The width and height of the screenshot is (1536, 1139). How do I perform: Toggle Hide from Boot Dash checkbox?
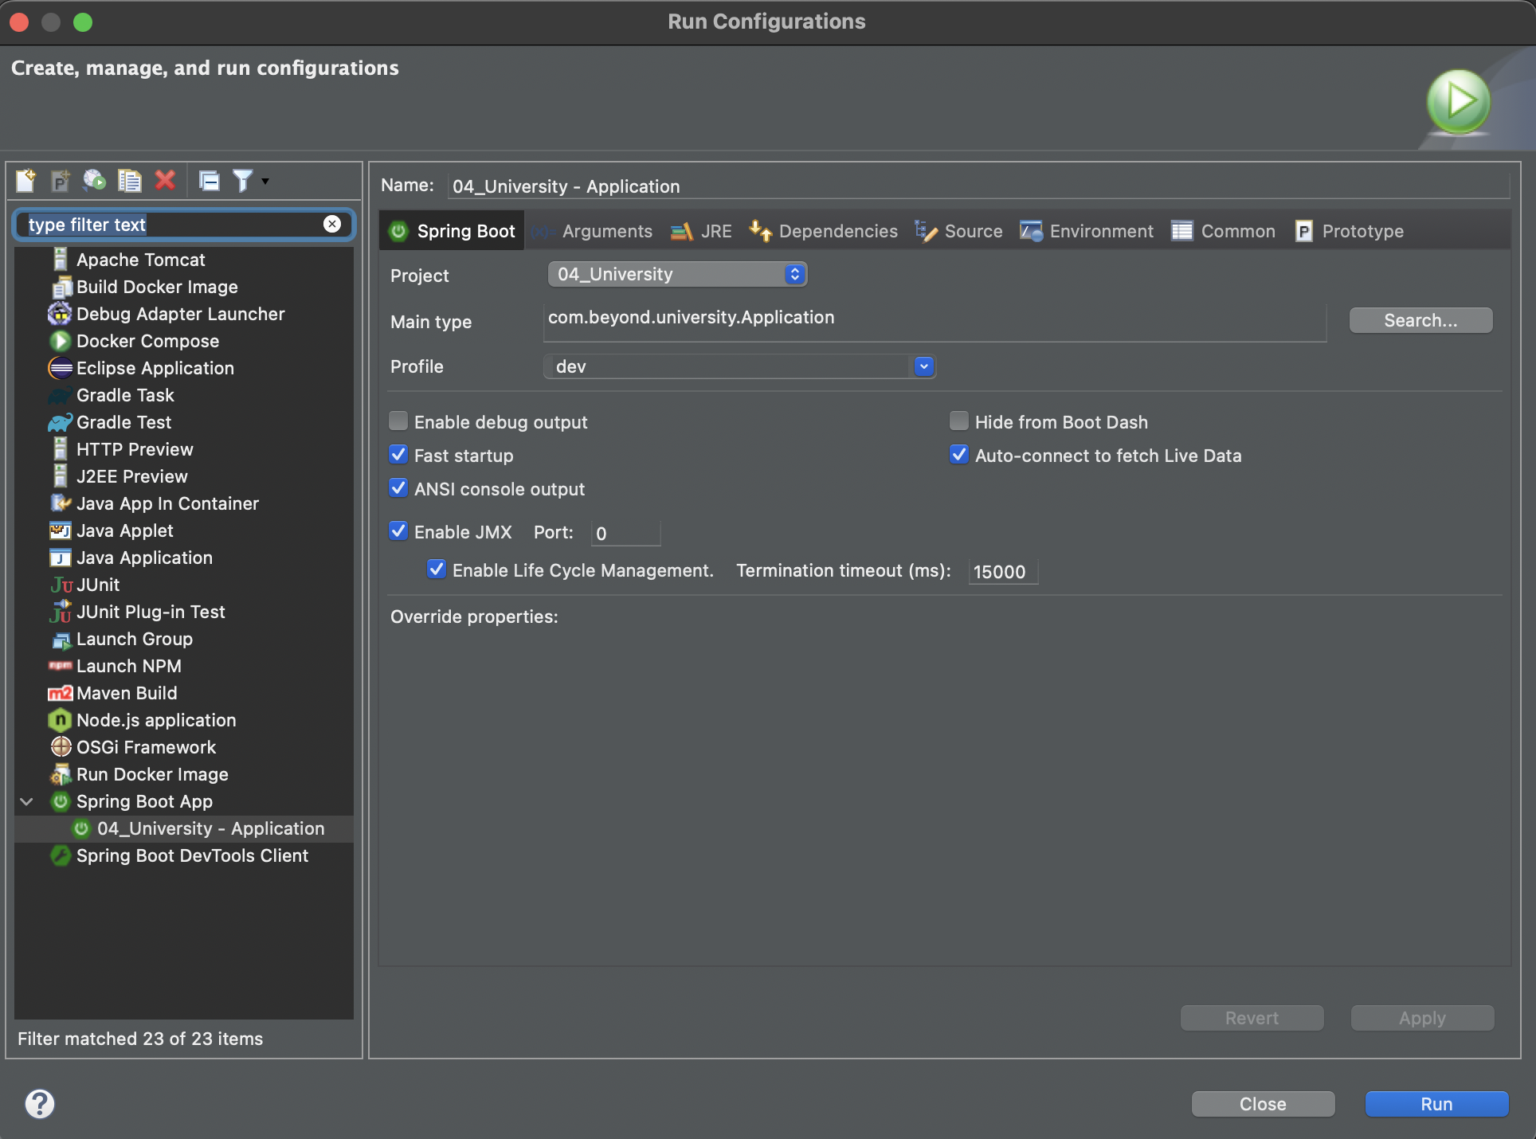(x=959, y=421)
